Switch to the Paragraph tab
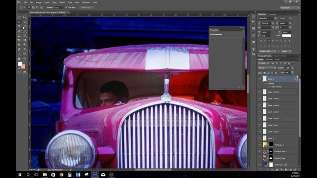 tap(272, 14)
